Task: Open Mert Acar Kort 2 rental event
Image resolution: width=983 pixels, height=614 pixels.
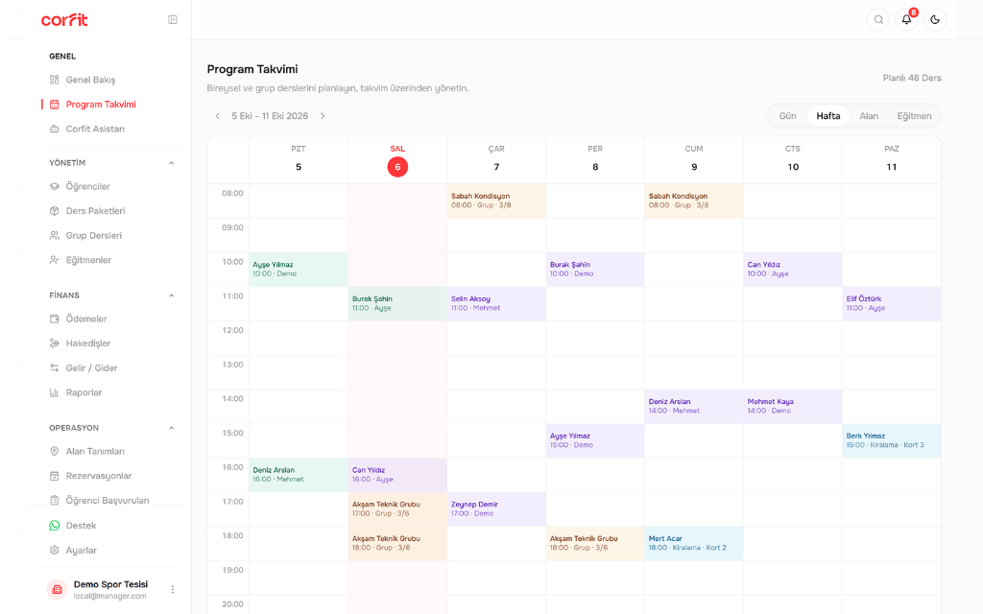Action: click(694, 543)
